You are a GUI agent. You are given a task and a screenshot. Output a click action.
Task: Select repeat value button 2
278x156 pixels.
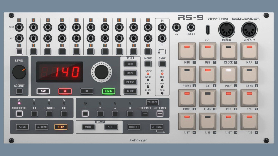click(x=100, y=114)
